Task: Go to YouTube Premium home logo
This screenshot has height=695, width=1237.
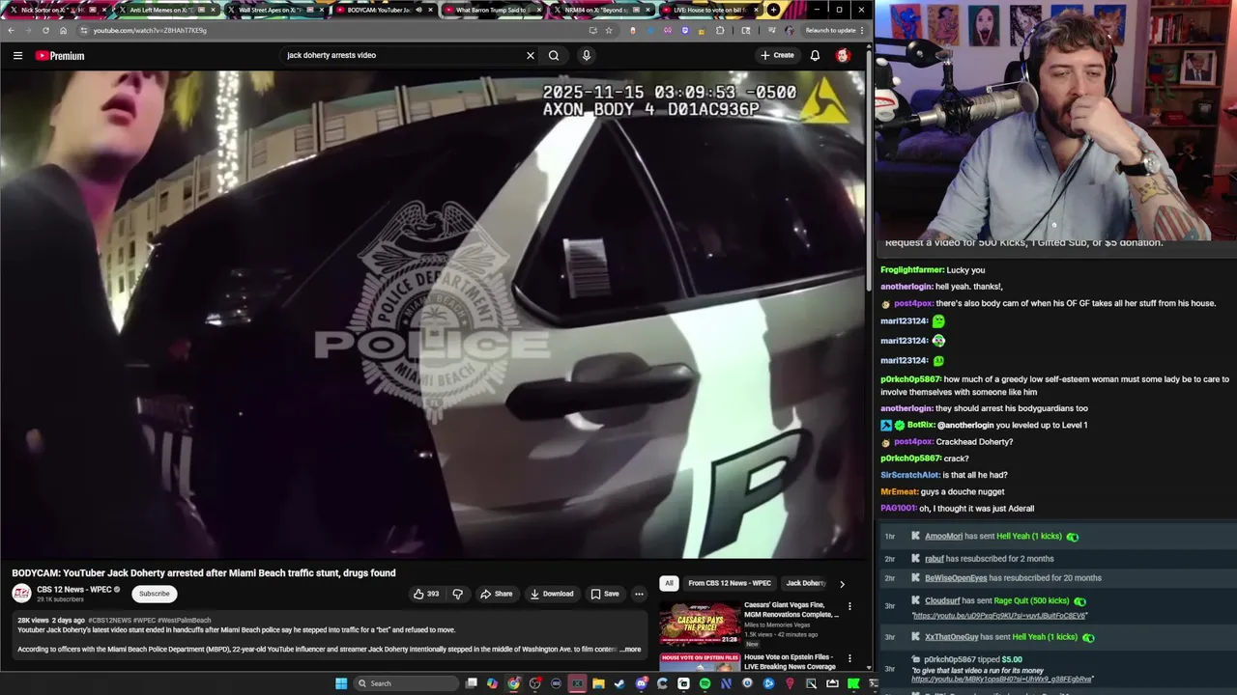Action: click(x=60, y=55)
